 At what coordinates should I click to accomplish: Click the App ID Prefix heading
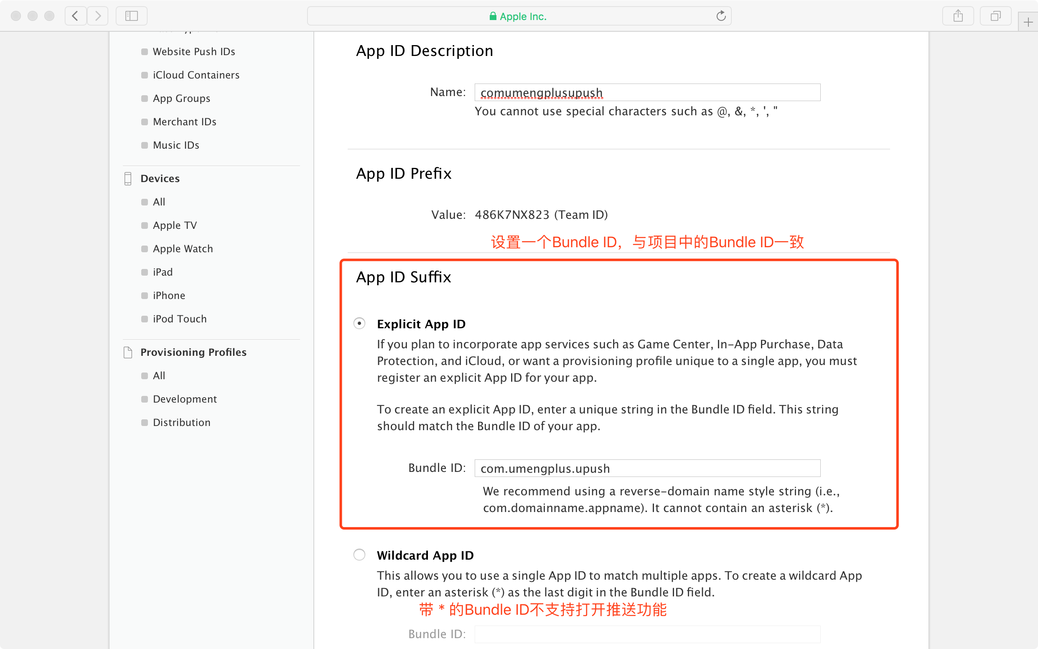pyautogui.click(x=404, y=174)
